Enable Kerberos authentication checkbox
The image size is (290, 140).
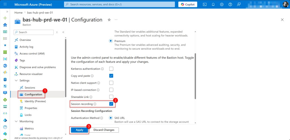click(x=111, y=69)
